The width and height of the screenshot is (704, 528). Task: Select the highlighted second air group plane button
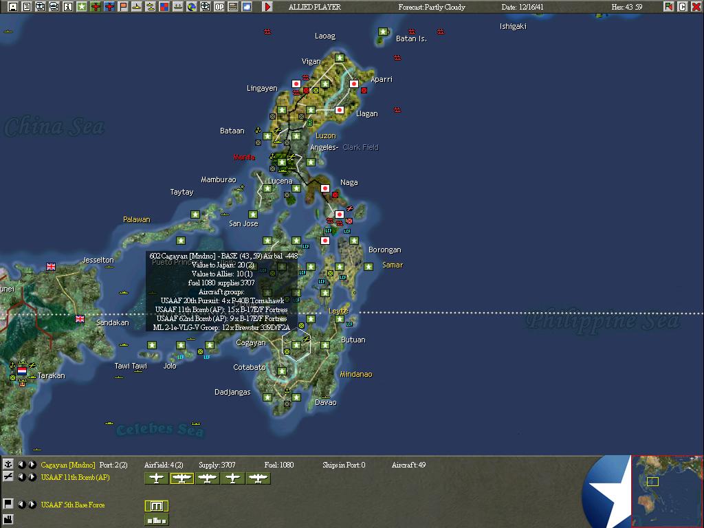(181, 478)
